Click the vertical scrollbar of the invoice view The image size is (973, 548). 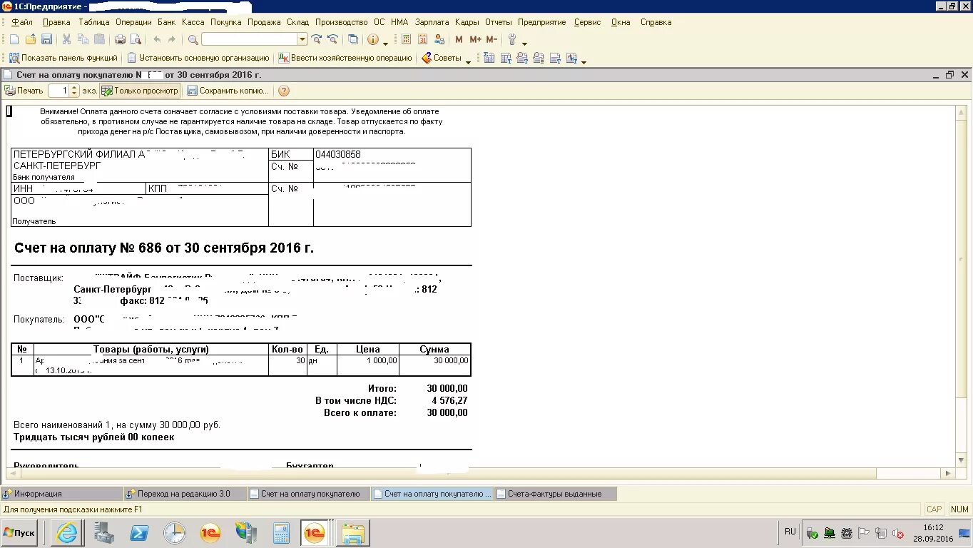coord(962,285)
